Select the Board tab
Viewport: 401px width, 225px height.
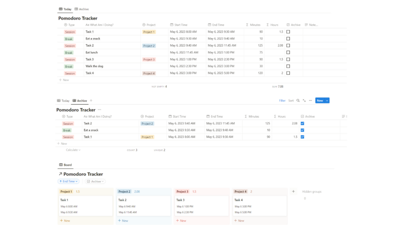[65, 165]
